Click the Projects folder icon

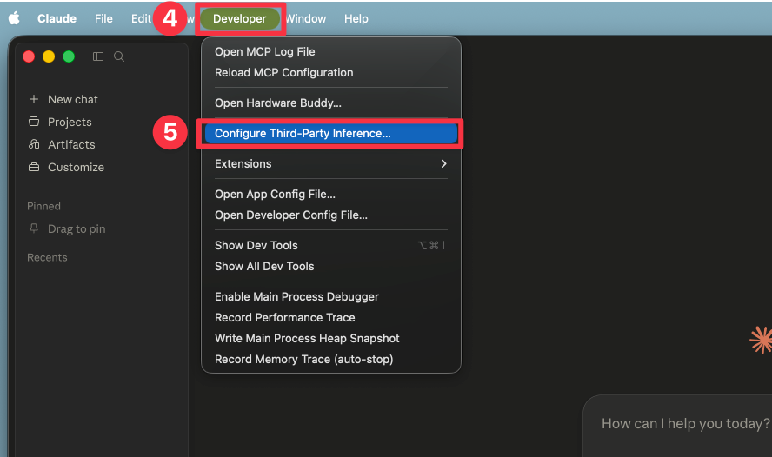tap(34, 122)
